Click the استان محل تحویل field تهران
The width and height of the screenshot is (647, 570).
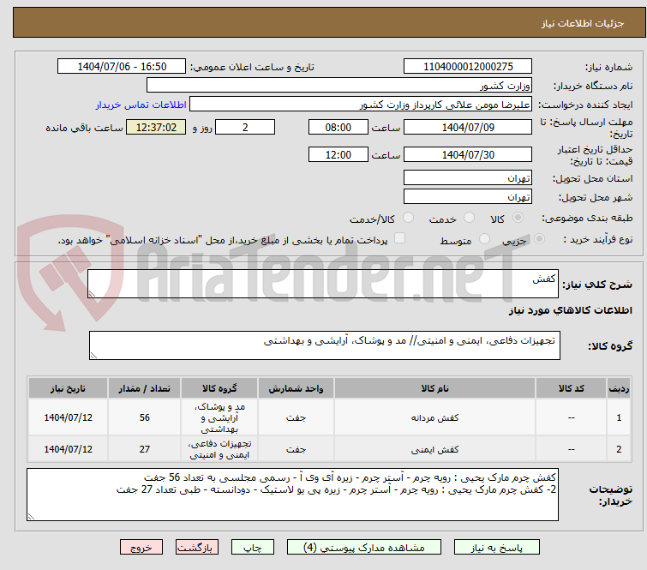pos(468,178)
